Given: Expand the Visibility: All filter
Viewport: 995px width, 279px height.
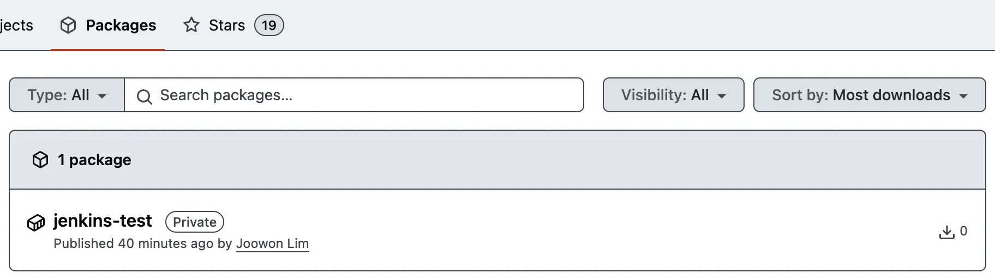Looking at the screenshot, I should pyautogui.click(x=673, y=95).
